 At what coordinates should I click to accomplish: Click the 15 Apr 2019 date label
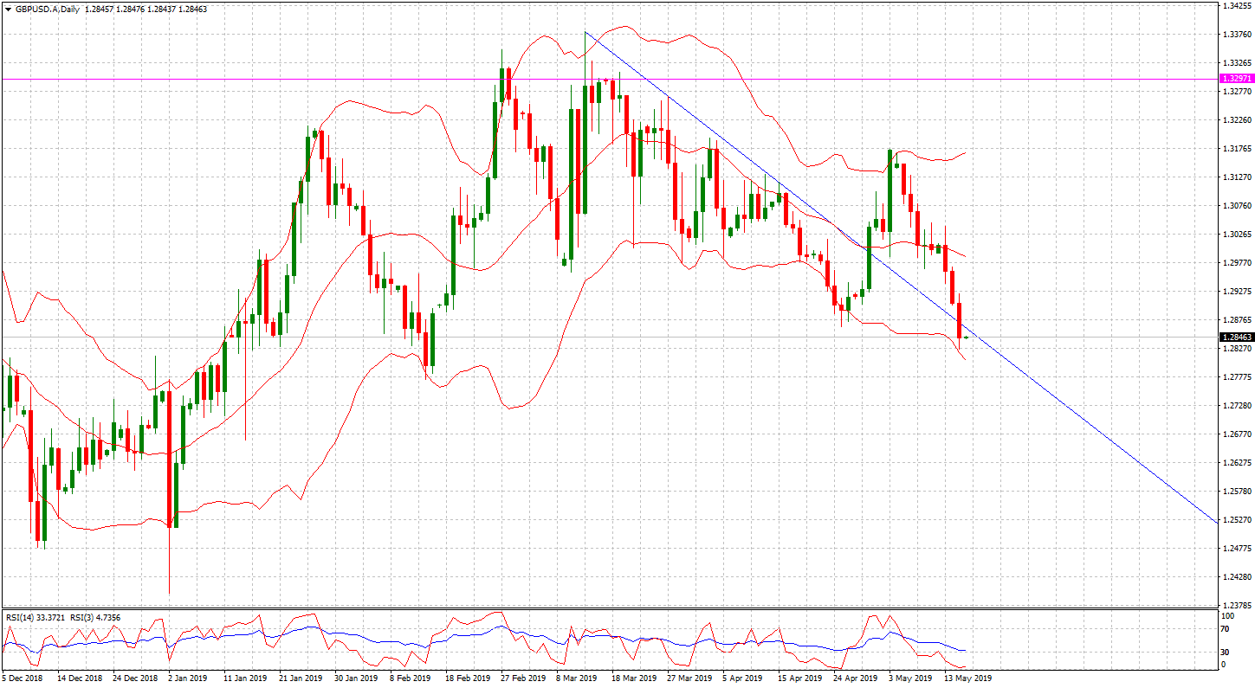pos(799,678)
